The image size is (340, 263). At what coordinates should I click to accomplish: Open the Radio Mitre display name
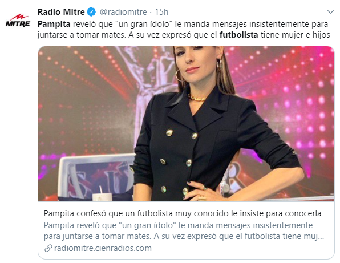[x=61, y=12]
